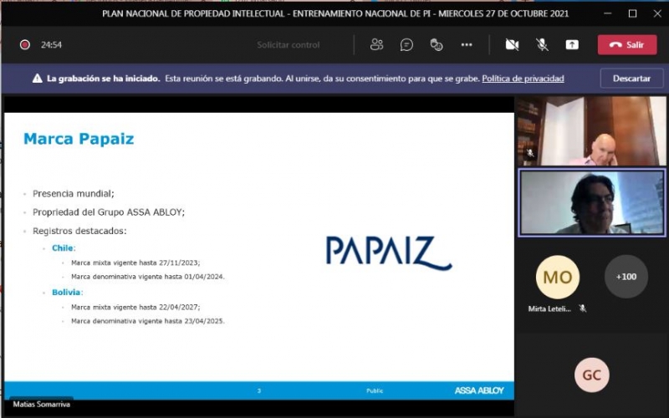
Task: Click the recording warning triangle icon
Action: coord(37,79)
